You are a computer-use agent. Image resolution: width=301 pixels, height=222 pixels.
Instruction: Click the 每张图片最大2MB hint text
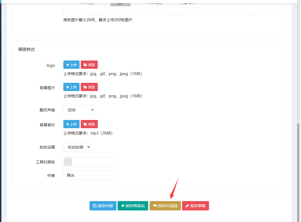[98, 20]
